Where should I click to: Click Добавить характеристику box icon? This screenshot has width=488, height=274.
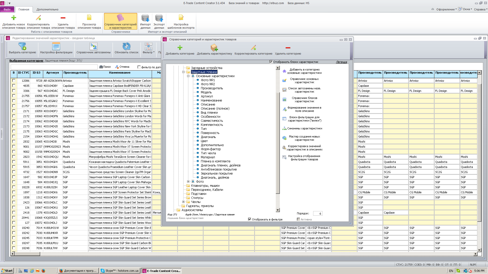click(214, 47)
